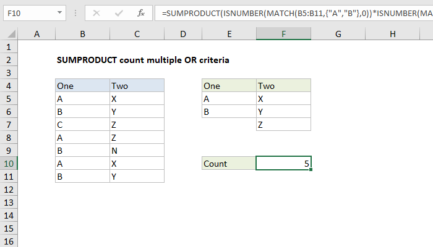Select result cell F10 showing 5
433x247 pixels.
(x=283, y=164)
